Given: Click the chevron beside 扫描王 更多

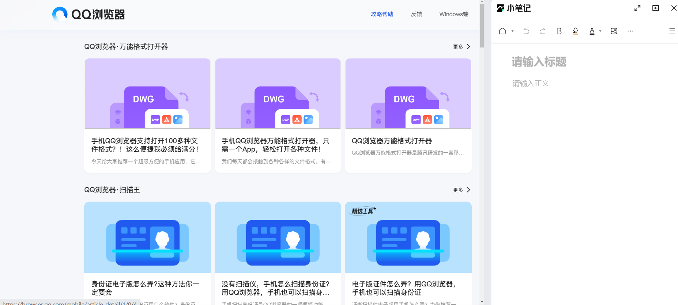Looking at the screenshot, I should pyautogui.click(x=468, y=190).
